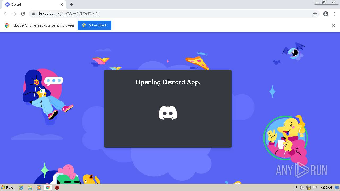Click the Chrome logo in the notification bar
Screen dimensions: 340x191
7,25
